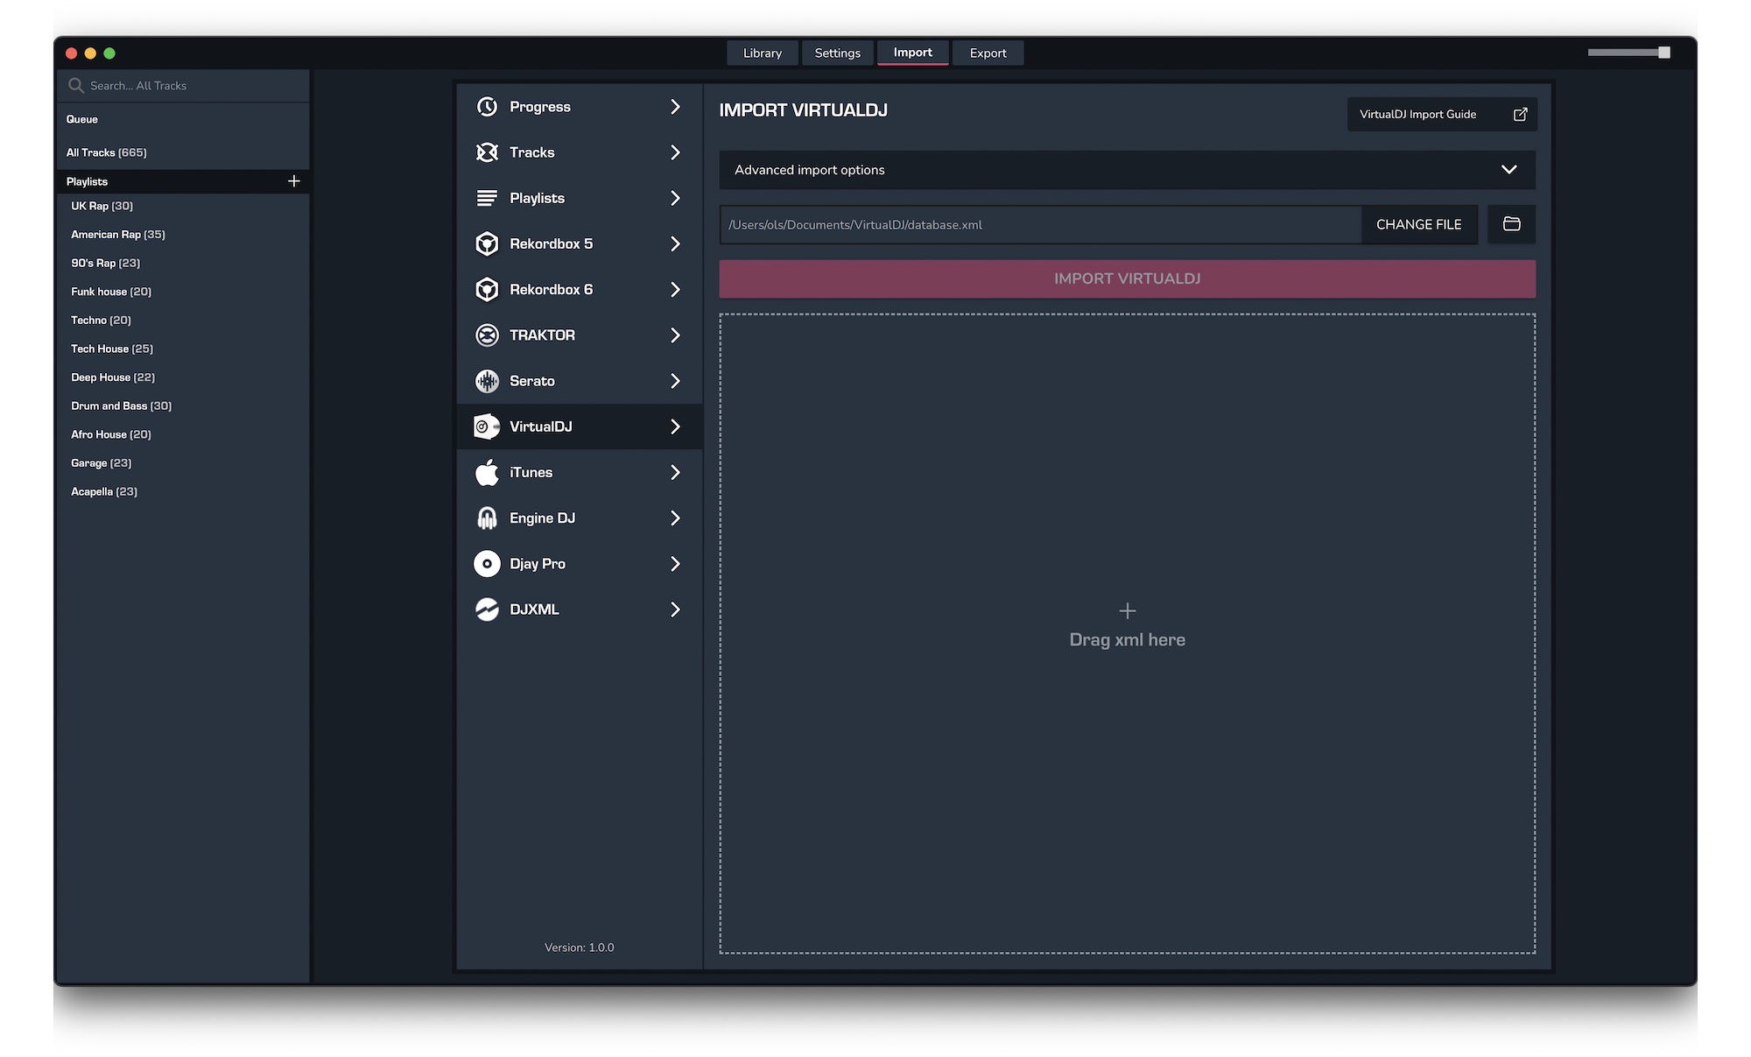This screenshot has height=1057, width=1751.
Task: Click the Rekordbox 5 hexagon icon
Action: [487, 243]
